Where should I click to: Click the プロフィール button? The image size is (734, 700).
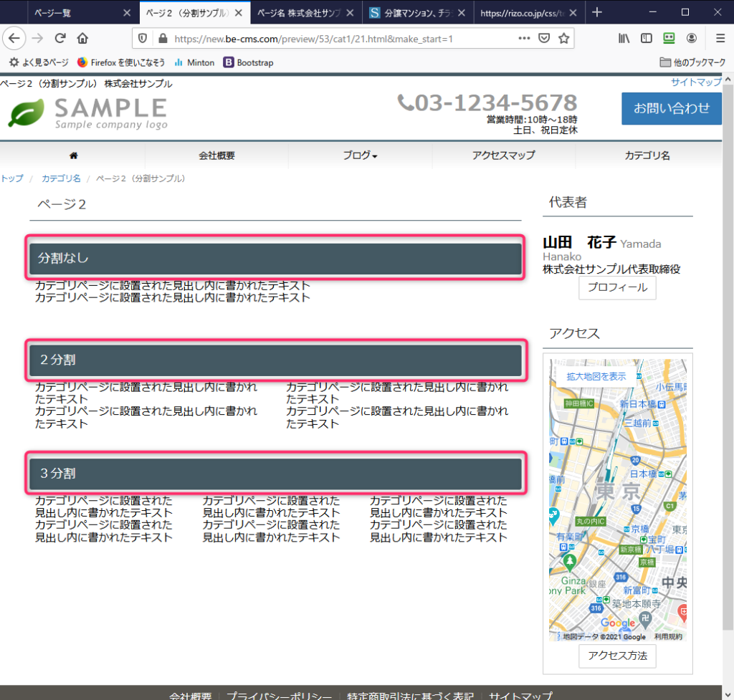pyautogui.click(x=616, y=288)
